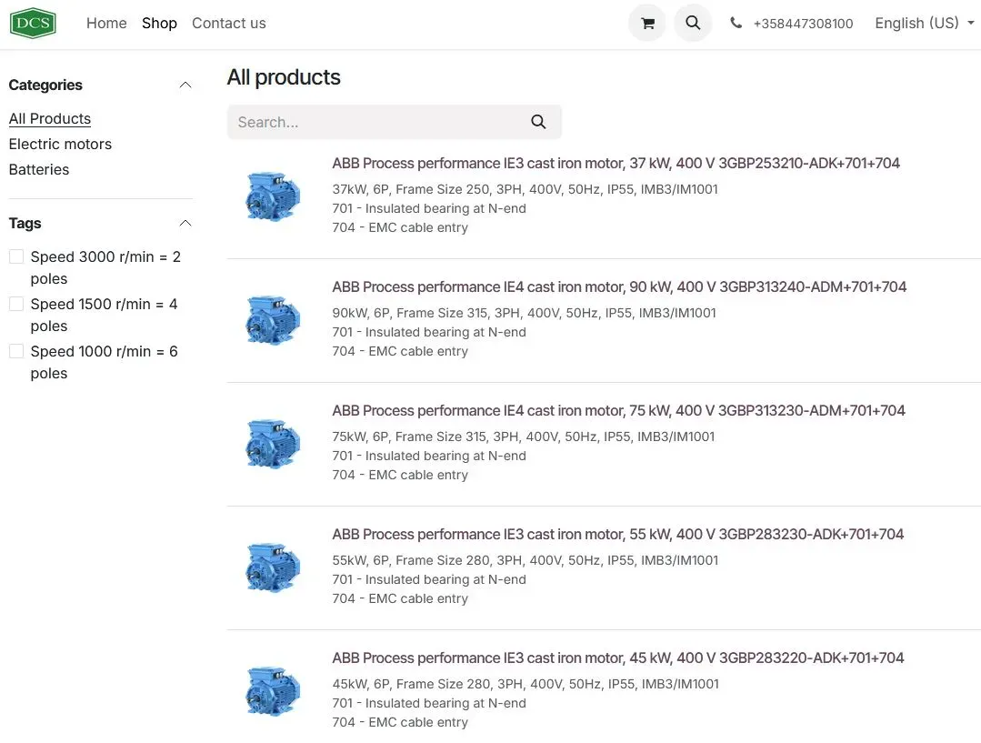Open the Contact us page
981x743 pixels.
point(228,24)
